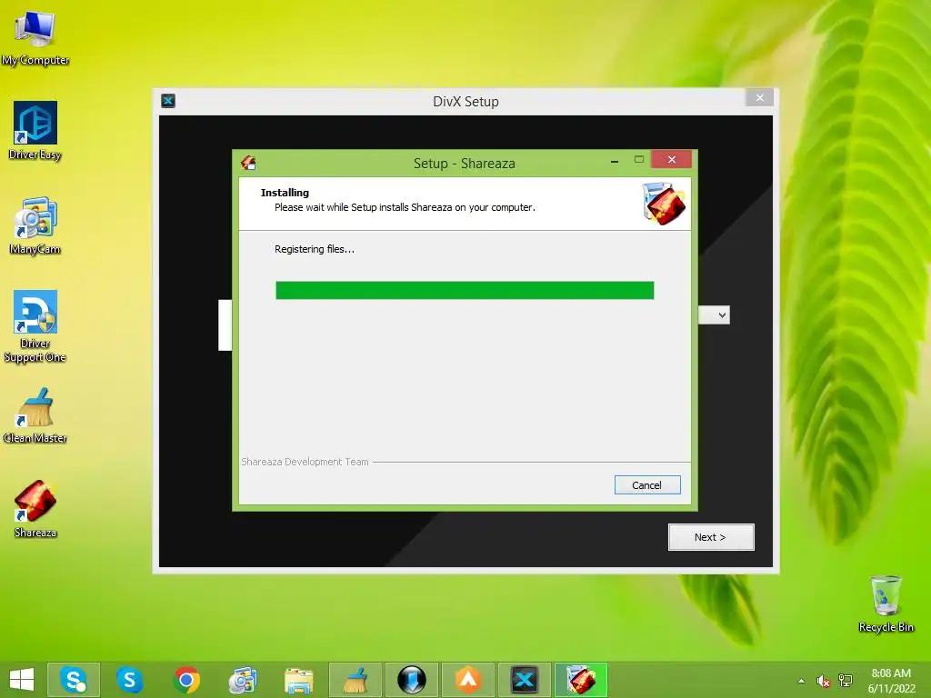Viewport: 931px width, 698px height.
Task: Click Shareaza installation progress bar
Action: tap(465, 290)
